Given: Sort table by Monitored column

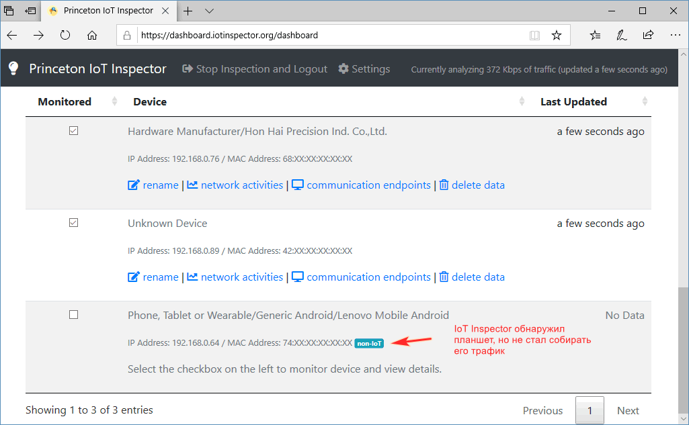Looking at the screenshot, I should (x=115, y=101).
